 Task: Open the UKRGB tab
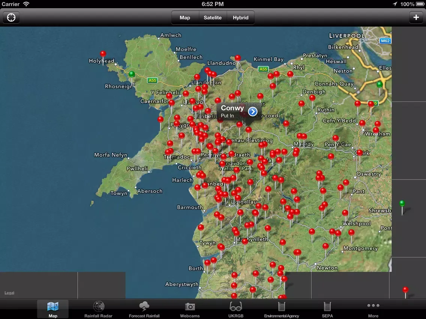coord(236,310)
